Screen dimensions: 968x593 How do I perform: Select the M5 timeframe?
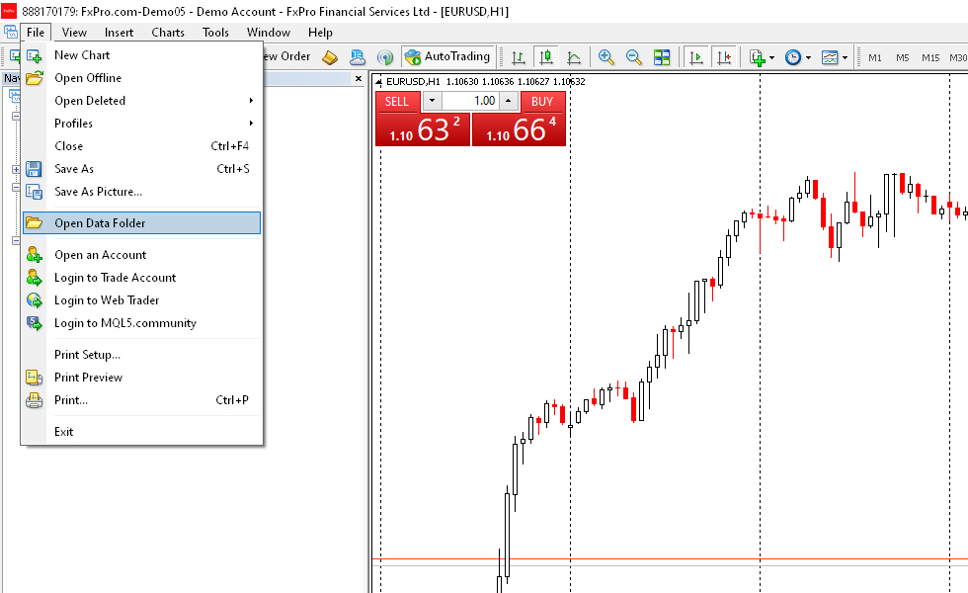click(903, 57)
